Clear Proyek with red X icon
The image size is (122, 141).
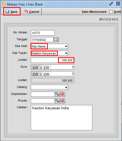62,101
